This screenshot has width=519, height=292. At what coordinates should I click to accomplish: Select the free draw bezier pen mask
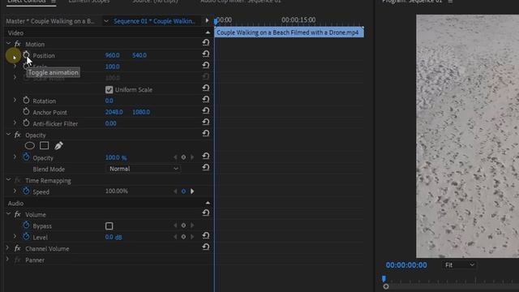58,146
